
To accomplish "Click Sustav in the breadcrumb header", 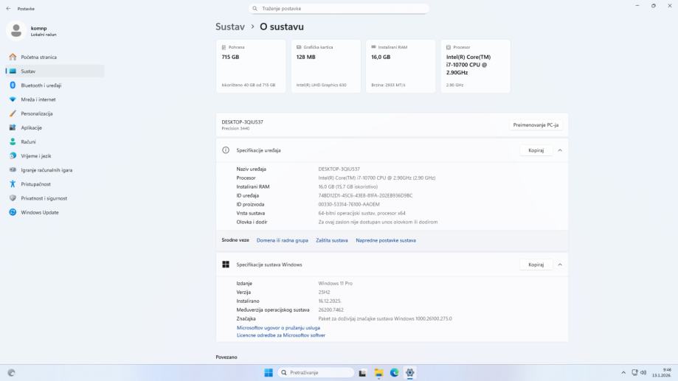I will pyautogui.click(x=230, y=27).
